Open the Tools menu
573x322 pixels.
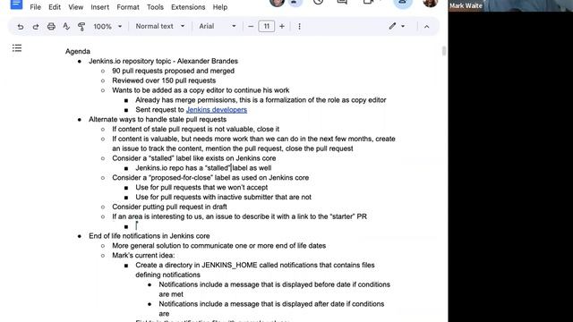tap(155, 7)
